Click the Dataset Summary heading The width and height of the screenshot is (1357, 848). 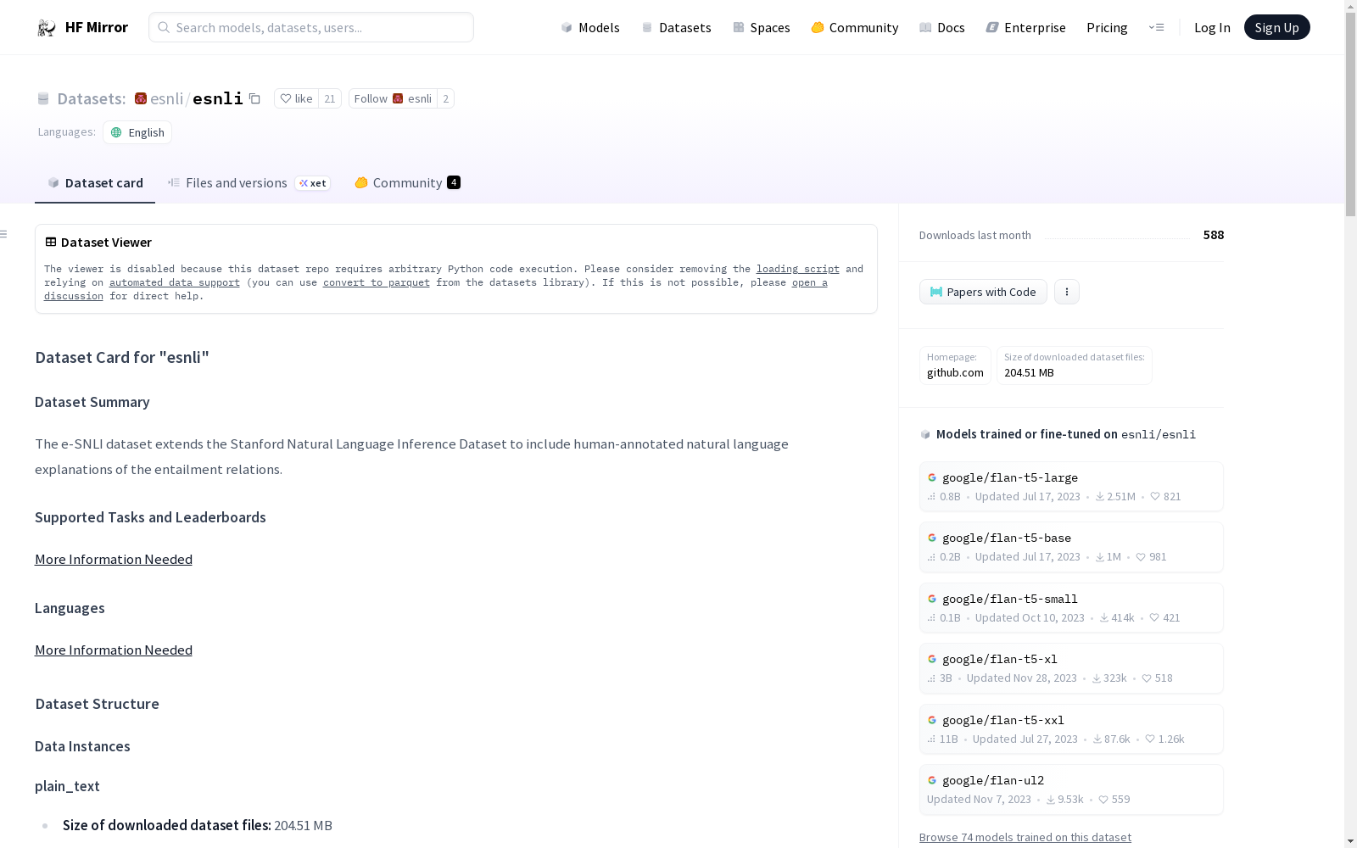[x=92, y=402]
